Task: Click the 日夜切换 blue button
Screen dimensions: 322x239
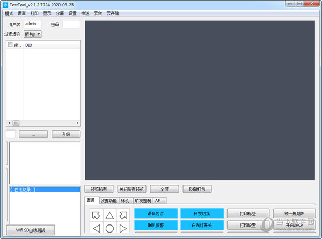Action: point(202,214)
